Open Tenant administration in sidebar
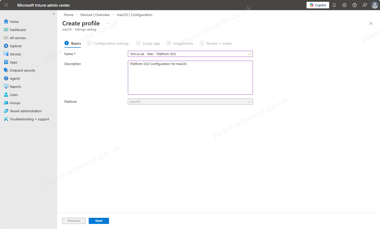The width and height of the screenshot is (380, 229). point(25,111)
